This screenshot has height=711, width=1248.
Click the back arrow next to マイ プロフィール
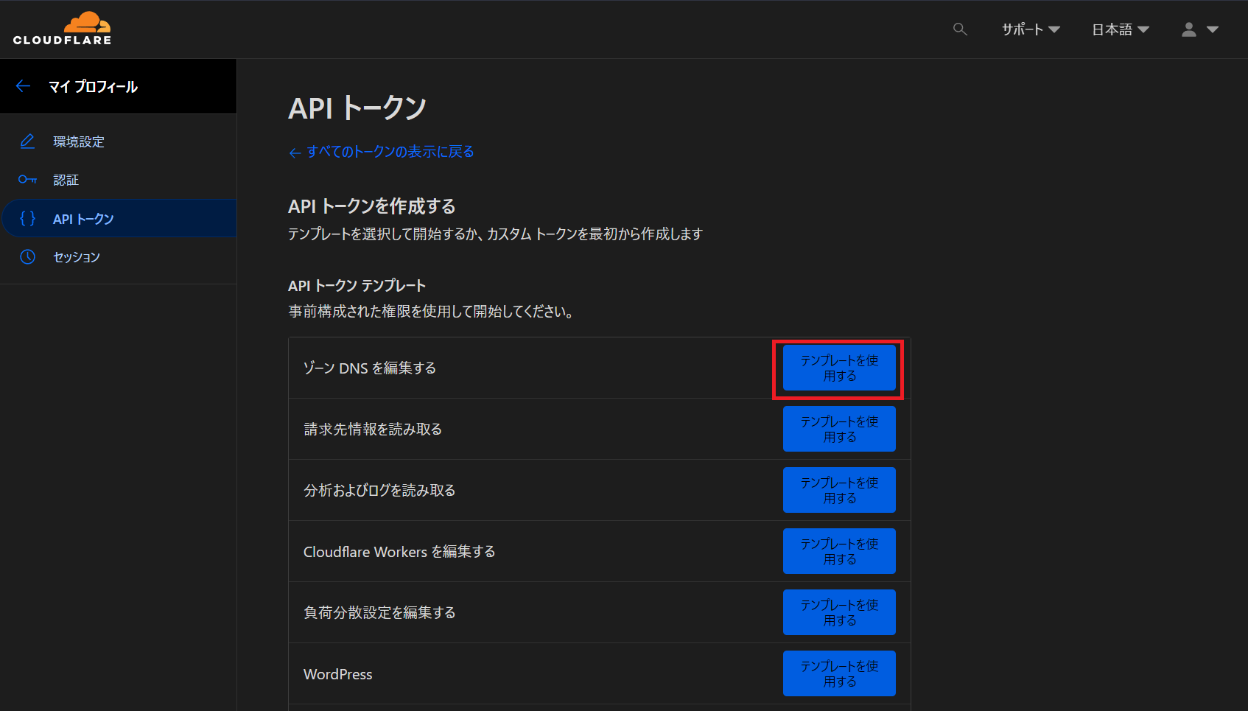pyautogui.click(x=22, y=85)
